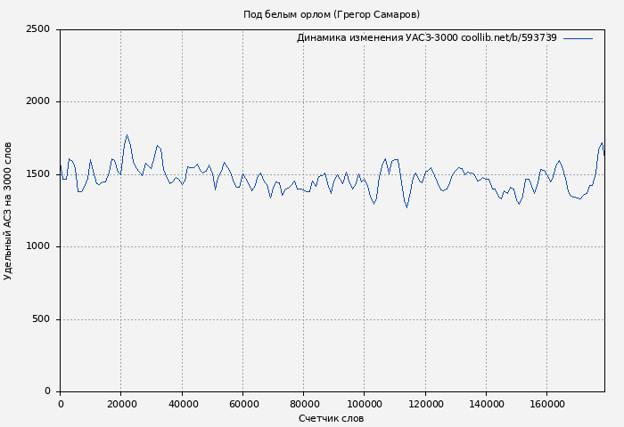Click the 2000 y-axis tick label

point(37,102)
